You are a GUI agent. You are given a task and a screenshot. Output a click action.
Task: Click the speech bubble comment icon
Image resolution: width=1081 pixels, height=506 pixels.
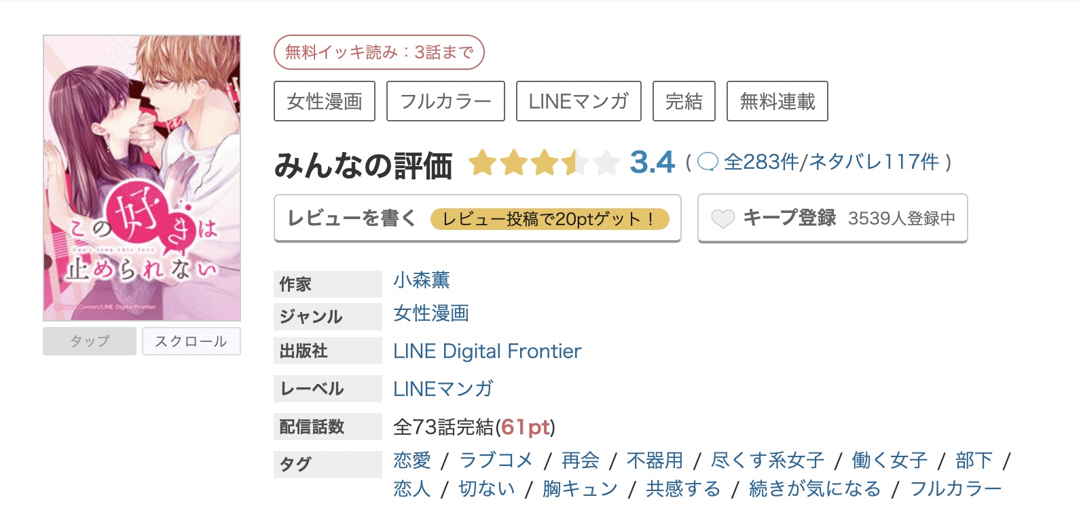coord(706,162)
